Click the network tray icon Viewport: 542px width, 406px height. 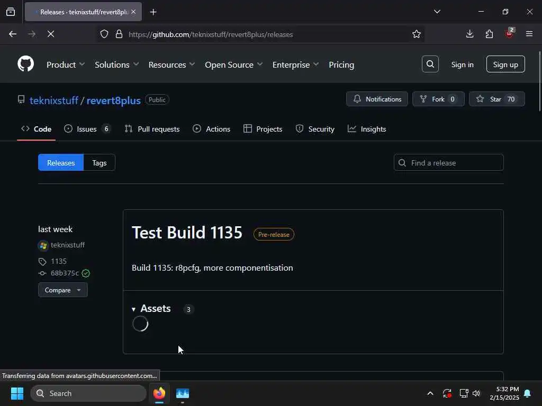(464, 393)
